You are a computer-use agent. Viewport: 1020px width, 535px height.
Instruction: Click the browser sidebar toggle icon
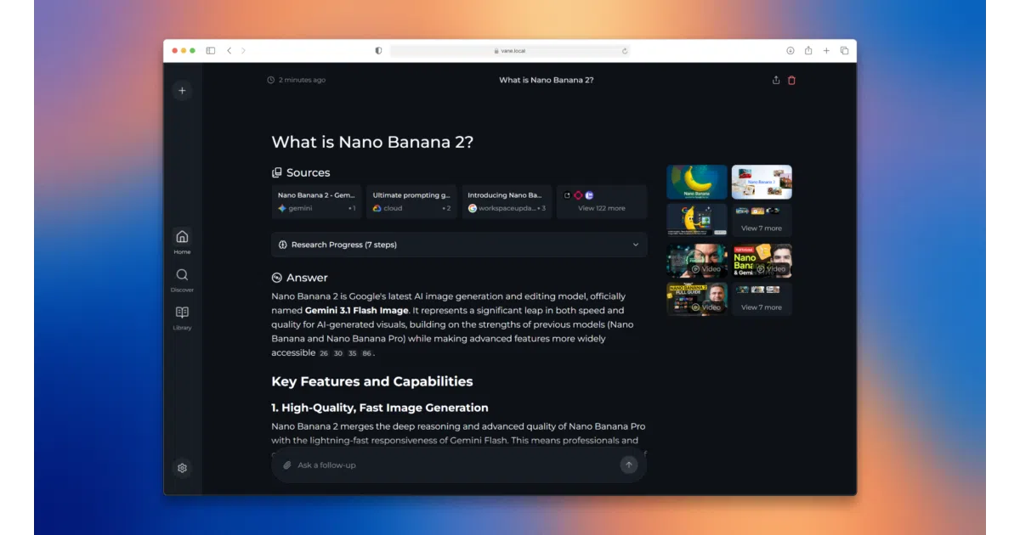pyautogui.click(x=211, y=51)
